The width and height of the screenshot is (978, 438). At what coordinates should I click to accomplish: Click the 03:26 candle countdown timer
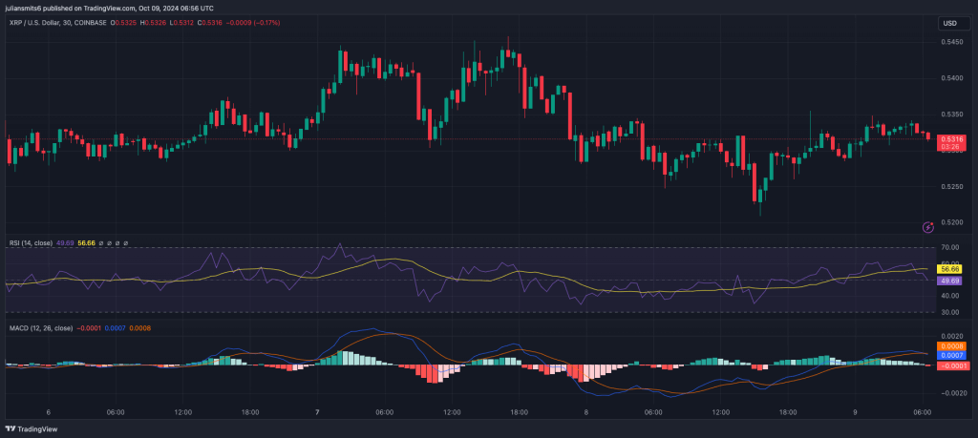(952, 147)
